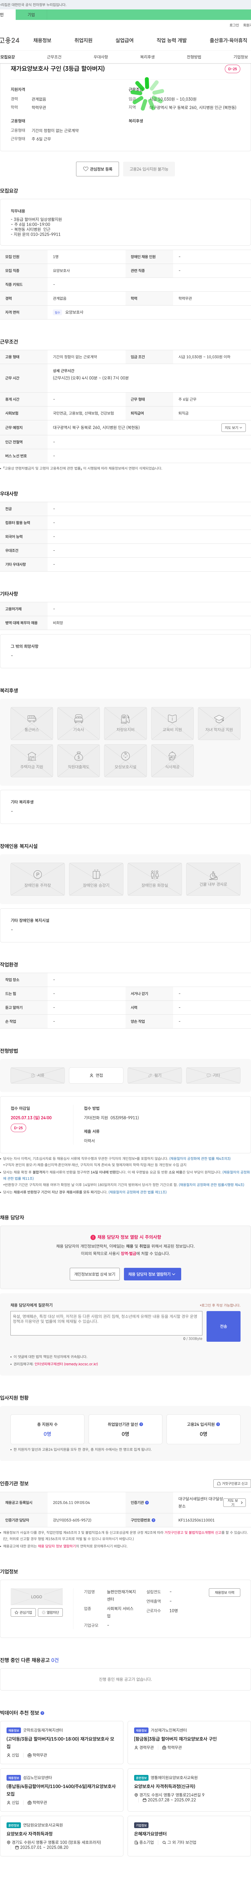Image resolution: width=251 pixels, height=1880 pixels.
Task: Click info icon beside 취업알선기관 알선
Action: pos(141,1424)
